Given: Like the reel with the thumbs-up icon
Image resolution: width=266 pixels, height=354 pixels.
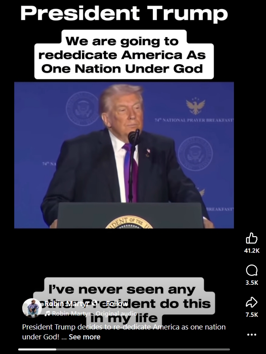Looking at the screenshot, I should (x=251, y=238).
